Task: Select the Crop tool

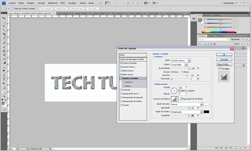Action: (4, 34)
